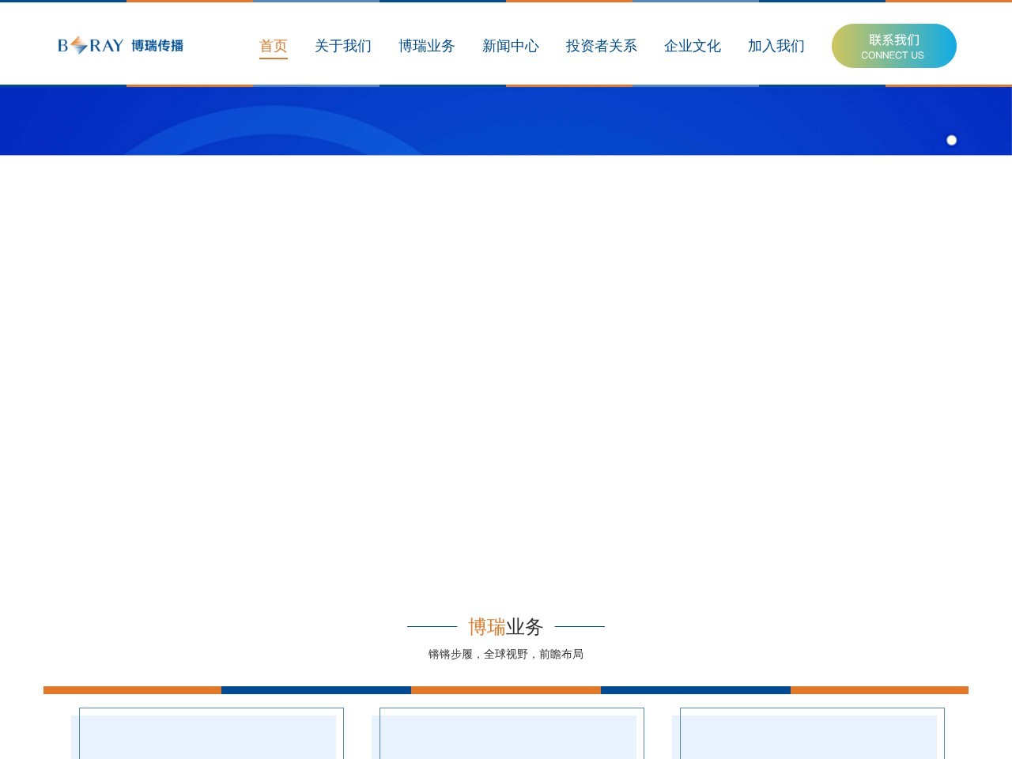Click the underline indicator below 首页
Image resolution: width=1012 pixels, height=759 pixels.
coord(274,59)
